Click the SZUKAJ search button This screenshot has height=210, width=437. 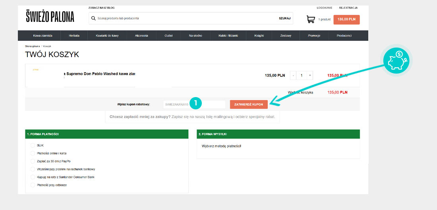pos(284,18)
